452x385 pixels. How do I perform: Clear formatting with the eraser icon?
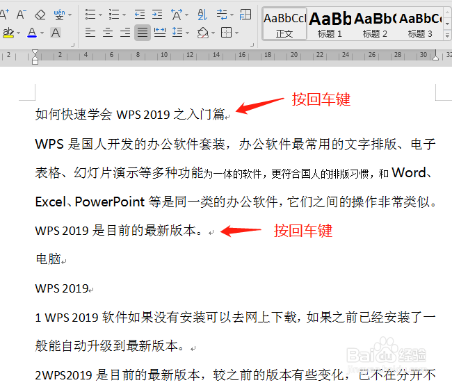[40, 15]
